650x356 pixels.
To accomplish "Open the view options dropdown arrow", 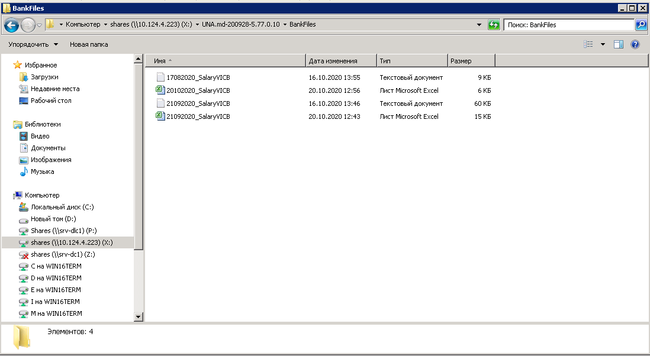I will pyautogui.click(x=603, y=44).
